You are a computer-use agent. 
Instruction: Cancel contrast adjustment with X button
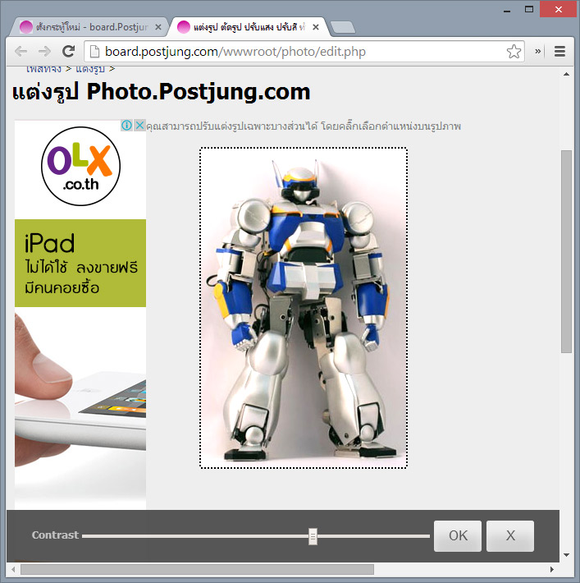[509, 536]
